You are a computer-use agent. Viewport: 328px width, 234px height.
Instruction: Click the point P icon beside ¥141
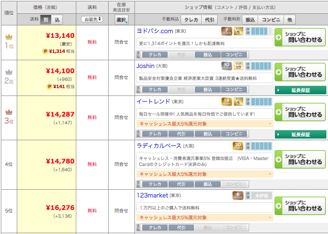pos(49,86)
